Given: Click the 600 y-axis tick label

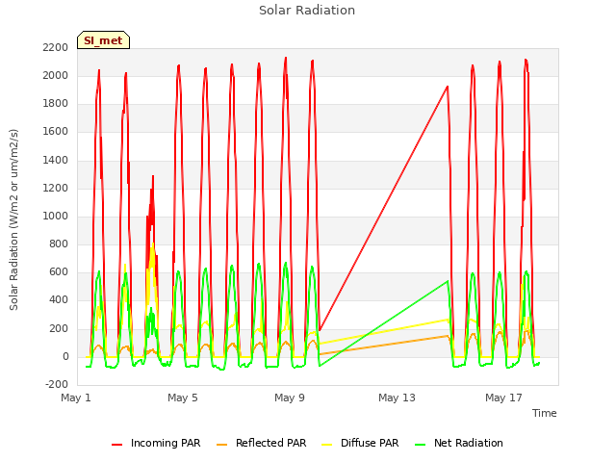Looking at the screenshot, I should [59, 271].
